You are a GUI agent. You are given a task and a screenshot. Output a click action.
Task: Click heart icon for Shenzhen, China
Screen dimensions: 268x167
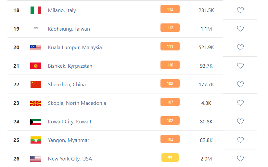click(x=240, y=84)
